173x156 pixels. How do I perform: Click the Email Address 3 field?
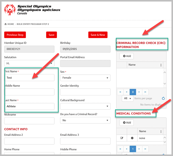tap(85, 141)
